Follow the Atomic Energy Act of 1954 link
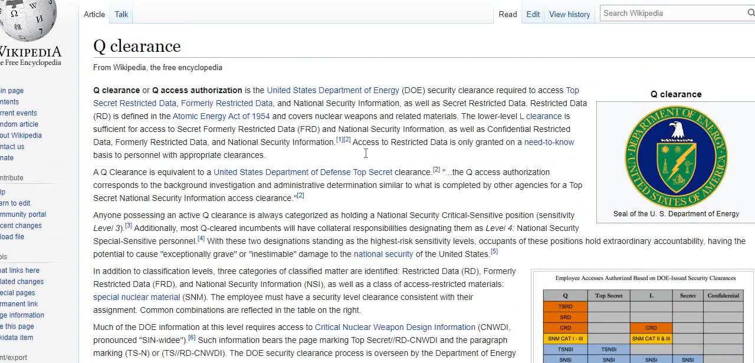Screen dimensions: 755x363 pos(221,116)
